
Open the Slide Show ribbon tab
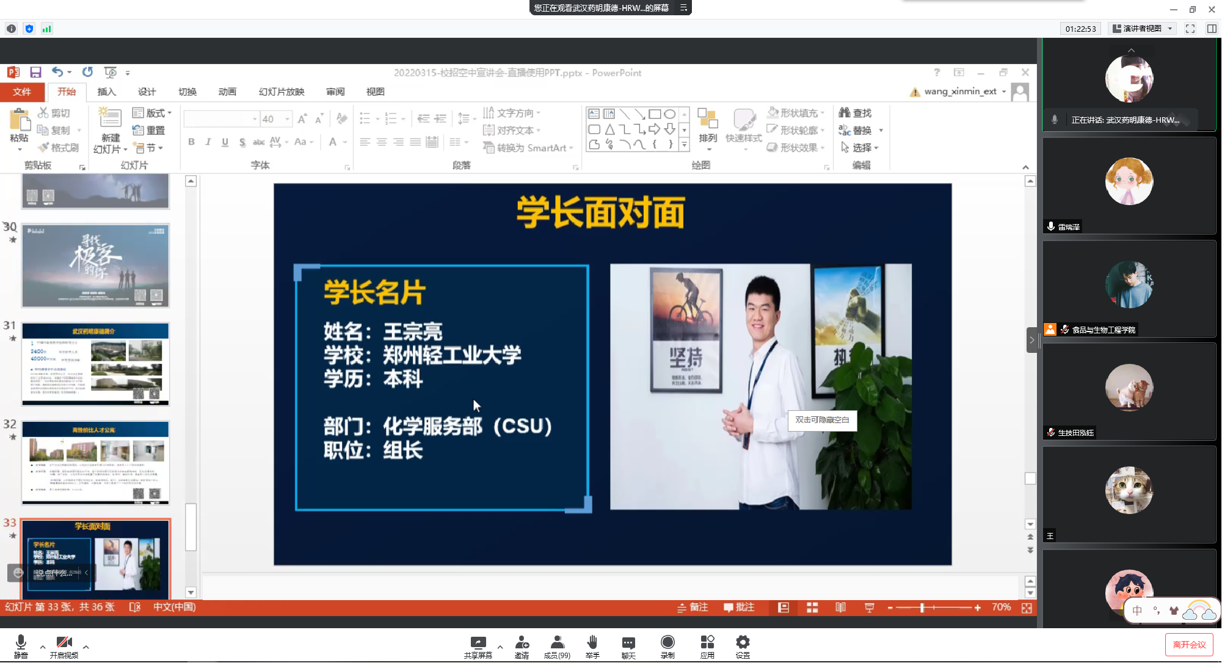[x=281, y=92]
